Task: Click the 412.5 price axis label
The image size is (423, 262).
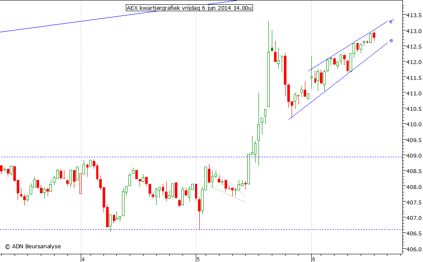Action: point(414,47)
